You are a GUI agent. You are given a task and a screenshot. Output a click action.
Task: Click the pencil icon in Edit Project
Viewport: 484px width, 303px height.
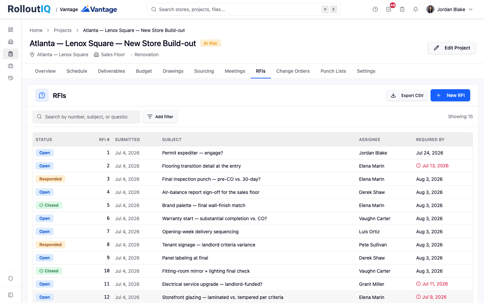tap(436, 48)
